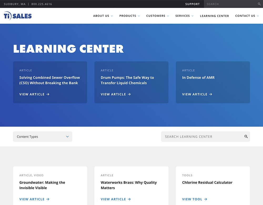Image resolution: width=263 pixels, height=205 pixels.
Task: Click the Support link in top bar
Action: point(192,4)
